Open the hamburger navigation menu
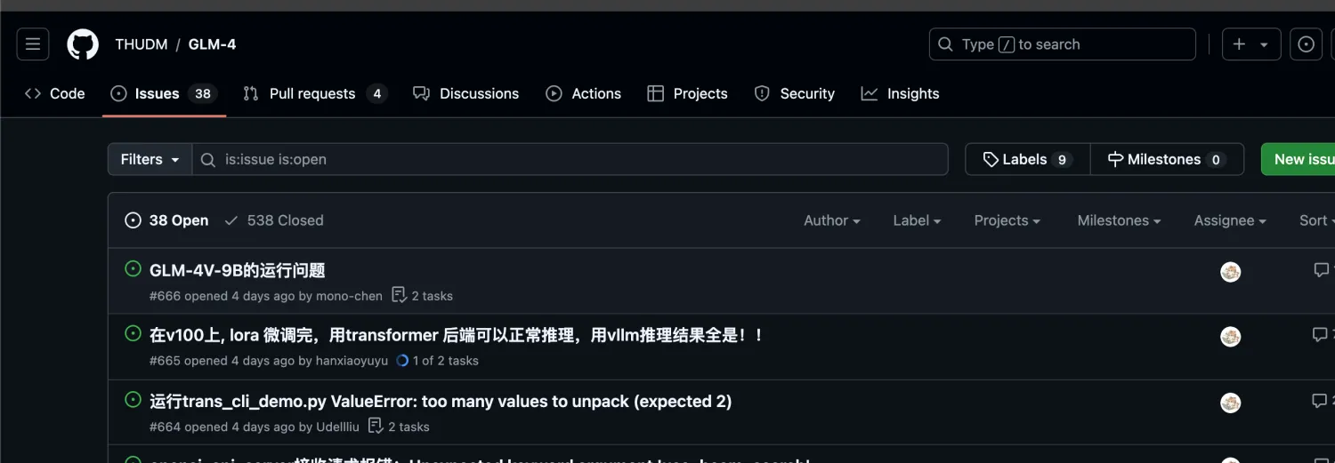 (x=33, y=44)
